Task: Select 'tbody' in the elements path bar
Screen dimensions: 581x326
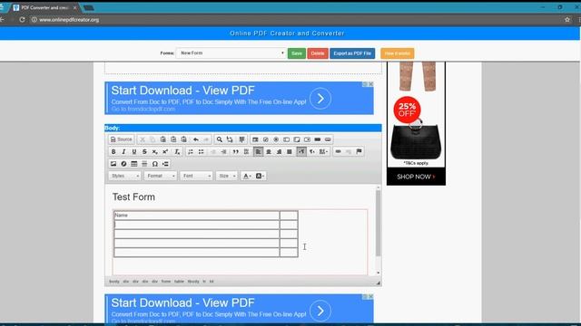Action: click(x=193, y=282)
